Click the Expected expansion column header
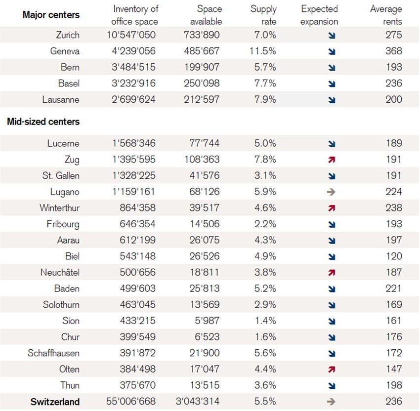Image resolution: width=420 pixels, height=411 pixels. 319,15
